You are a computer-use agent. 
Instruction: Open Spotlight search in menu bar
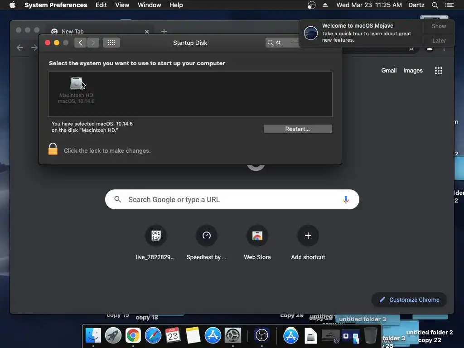tap(435, 5)
